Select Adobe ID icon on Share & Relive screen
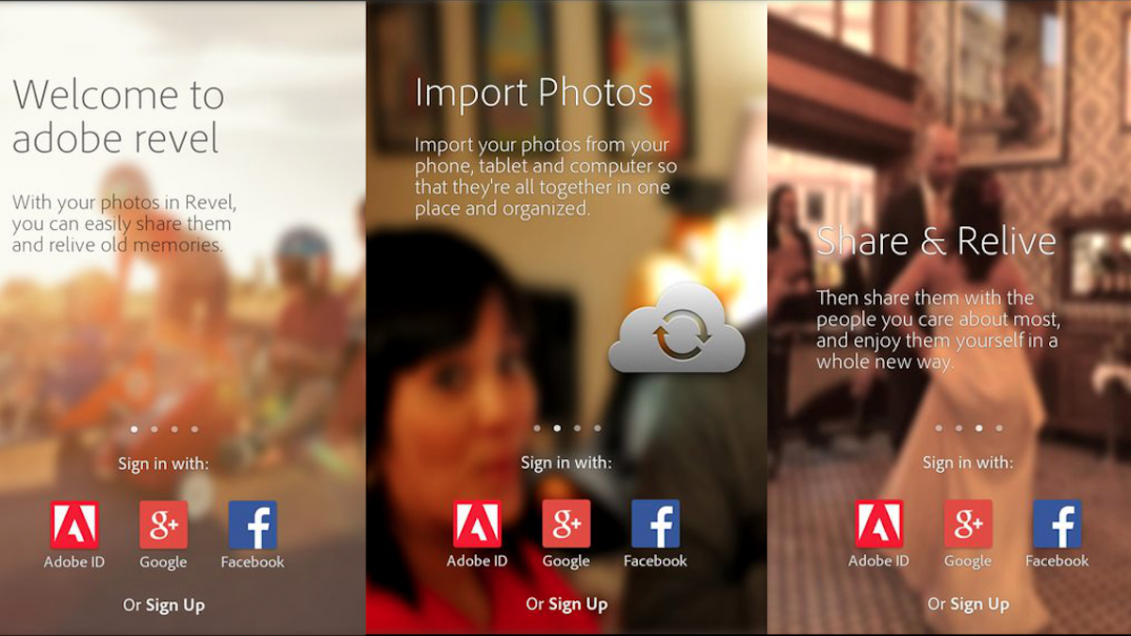Screen dimensions: 1131x636 (x=878, y=524)
